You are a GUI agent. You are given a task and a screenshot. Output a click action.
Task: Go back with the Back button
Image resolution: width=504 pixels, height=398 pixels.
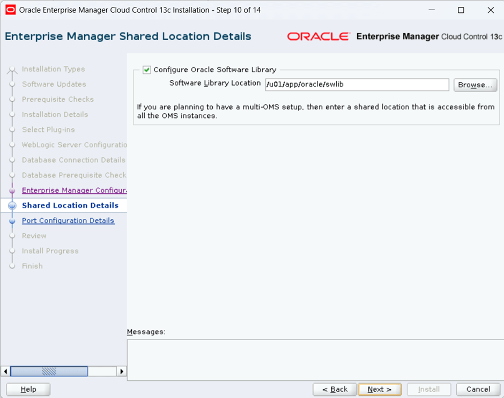[335, 389]
